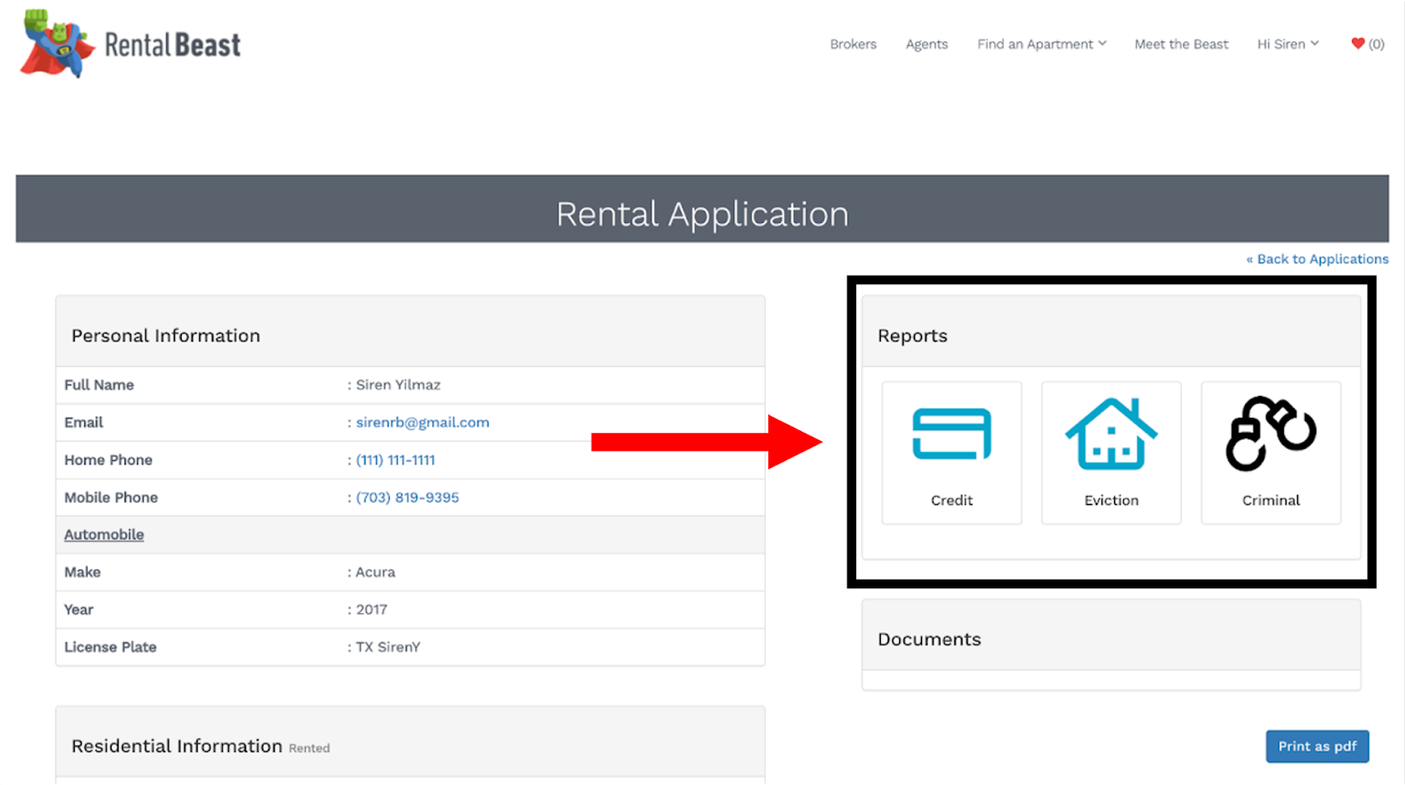Go to the Brokers menu item
Screen dimensions: 1405x785
pos(853,44)
